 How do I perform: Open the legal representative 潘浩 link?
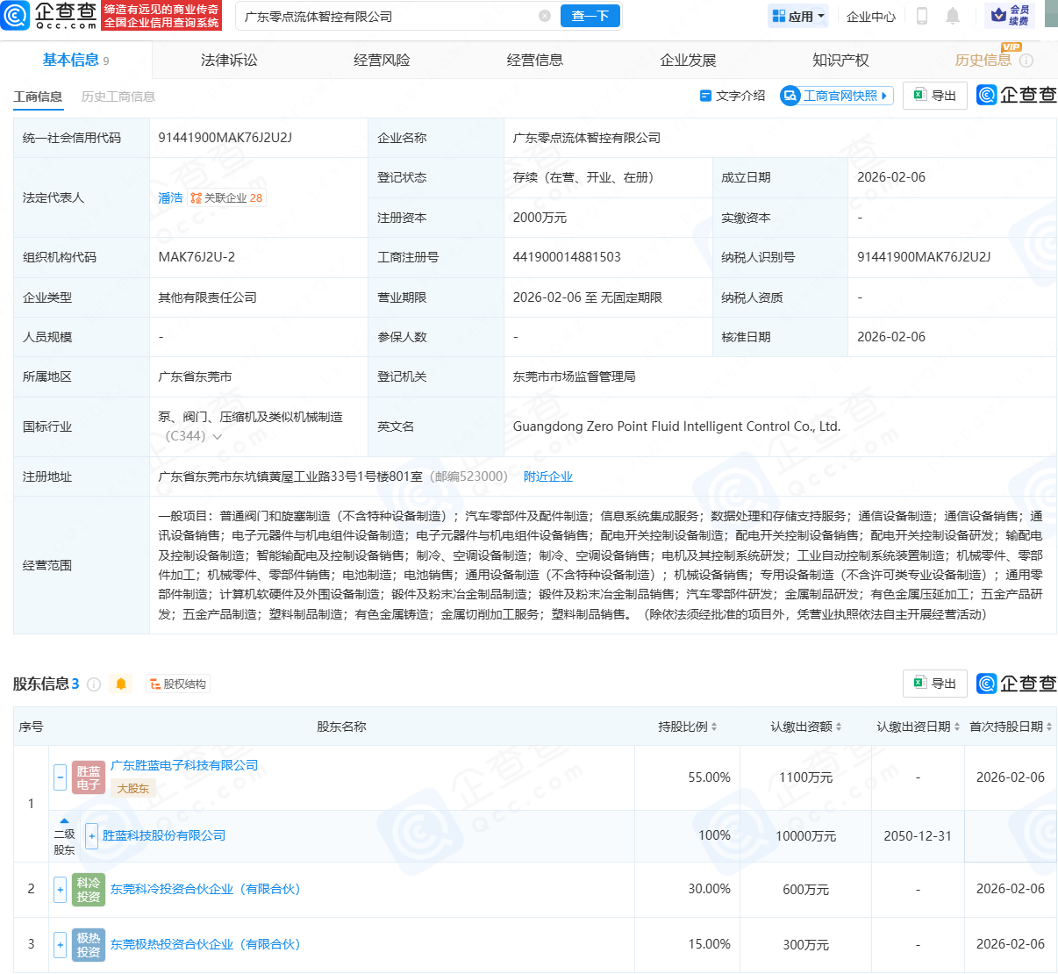click(170, 198)
